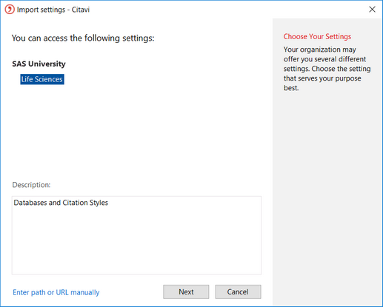Click inside the Description text box
Screen dimensions: 383x307
point(136,235)
